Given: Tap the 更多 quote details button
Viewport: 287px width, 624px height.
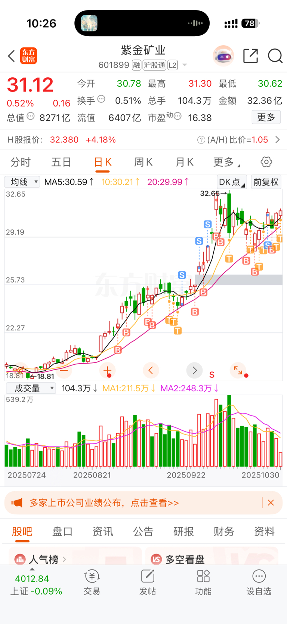Looking at the screenshot, I should coord(266,117).
